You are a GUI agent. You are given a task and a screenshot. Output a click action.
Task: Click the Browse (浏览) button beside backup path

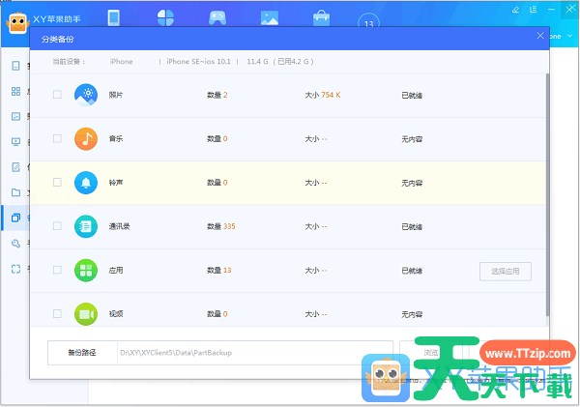coord(430,352)
